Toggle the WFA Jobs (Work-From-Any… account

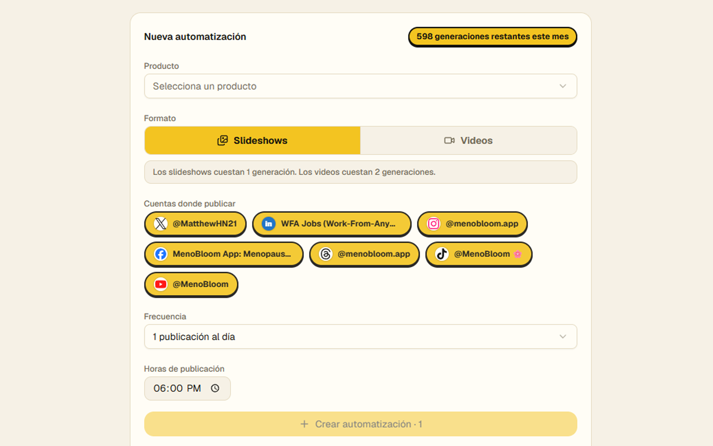tap(332, 224)
